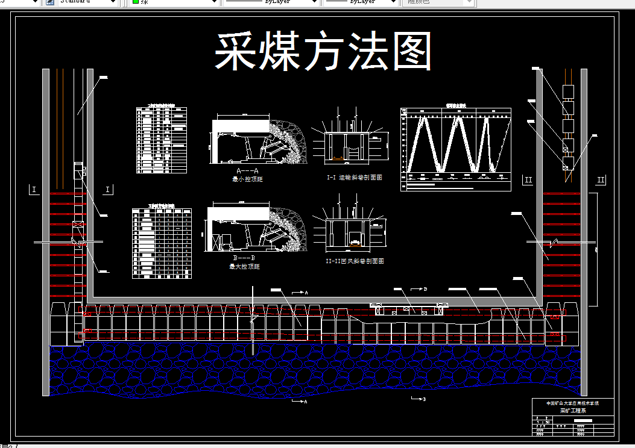Expand the first ByLayer linetype dropdown

(x=314, y=2)
